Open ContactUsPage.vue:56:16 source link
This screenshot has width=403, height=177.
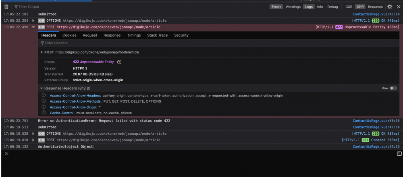376,146
